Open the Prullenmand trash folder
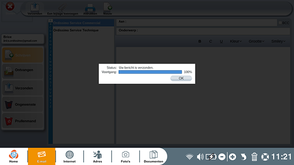This screenshot has height=165, width=294. coord(23,121)
